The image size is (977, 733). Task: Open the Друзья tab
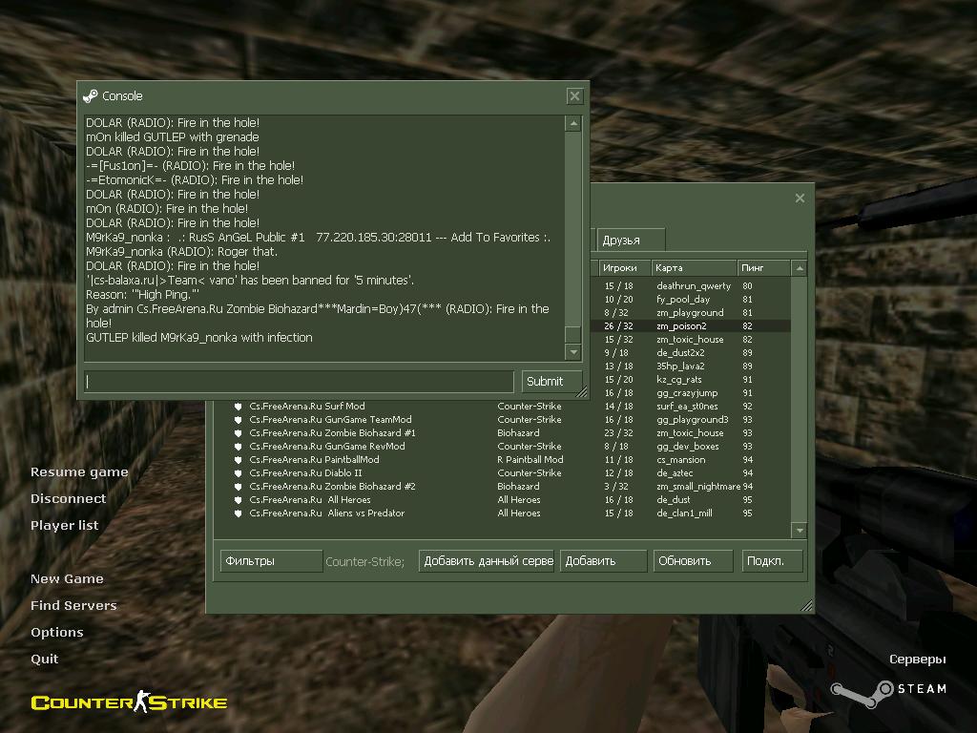coord(631,240)
